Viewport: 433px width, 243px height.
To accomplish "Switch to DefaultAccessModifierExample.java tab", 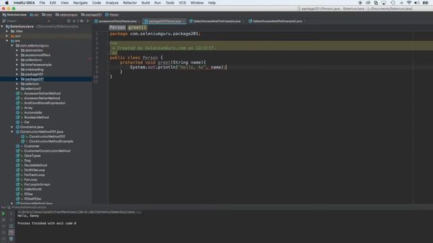I will click(216, 21).
